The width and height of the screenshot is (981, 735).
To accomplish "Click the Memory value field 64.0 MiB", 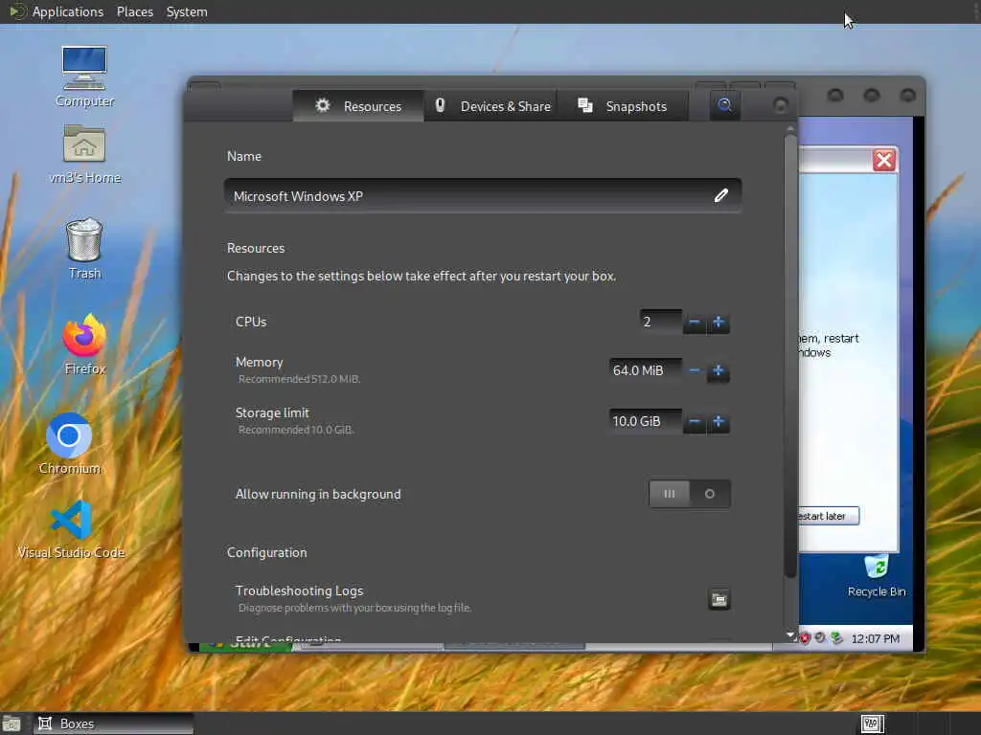I will click(x=645, y=370).
